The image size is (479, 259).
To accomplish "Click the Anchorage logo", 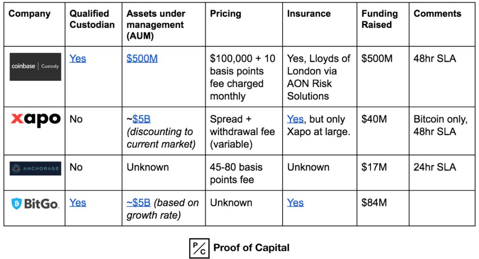I will 35,168.
